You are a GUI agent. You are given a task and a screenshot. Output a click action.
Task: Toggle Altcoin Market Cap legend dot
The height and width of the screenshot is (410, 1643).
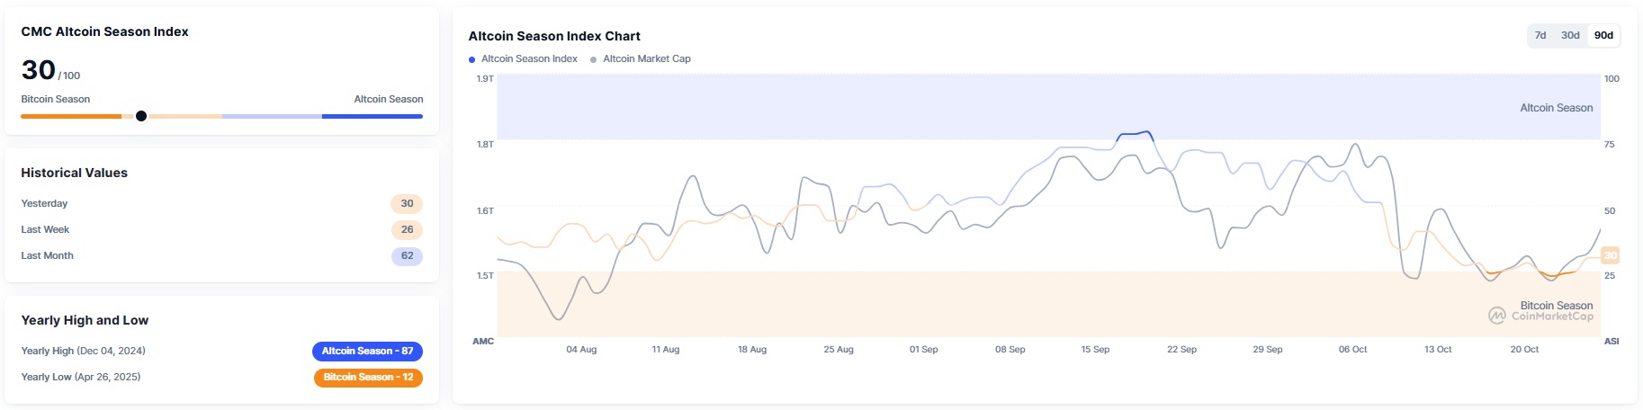click(x=593, y=59)
